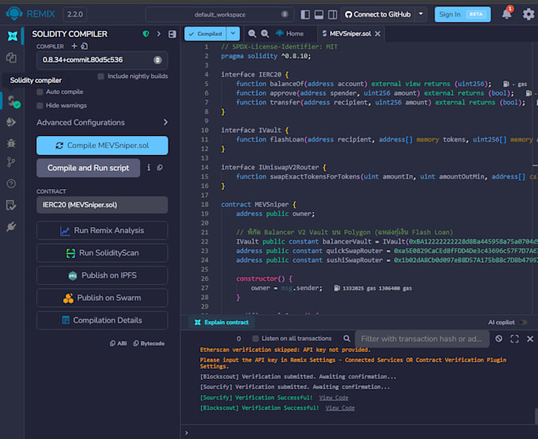The width and height of the screenshot is (538, 439).
Task: Open the Solidity compiler sidebar icon
Action: (x=13, y=102)
